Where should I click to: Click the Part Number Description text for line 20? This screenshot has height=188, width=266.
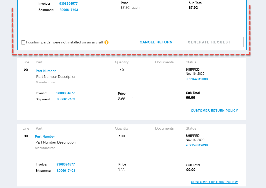pyautogui.click(x=56, y=77)
